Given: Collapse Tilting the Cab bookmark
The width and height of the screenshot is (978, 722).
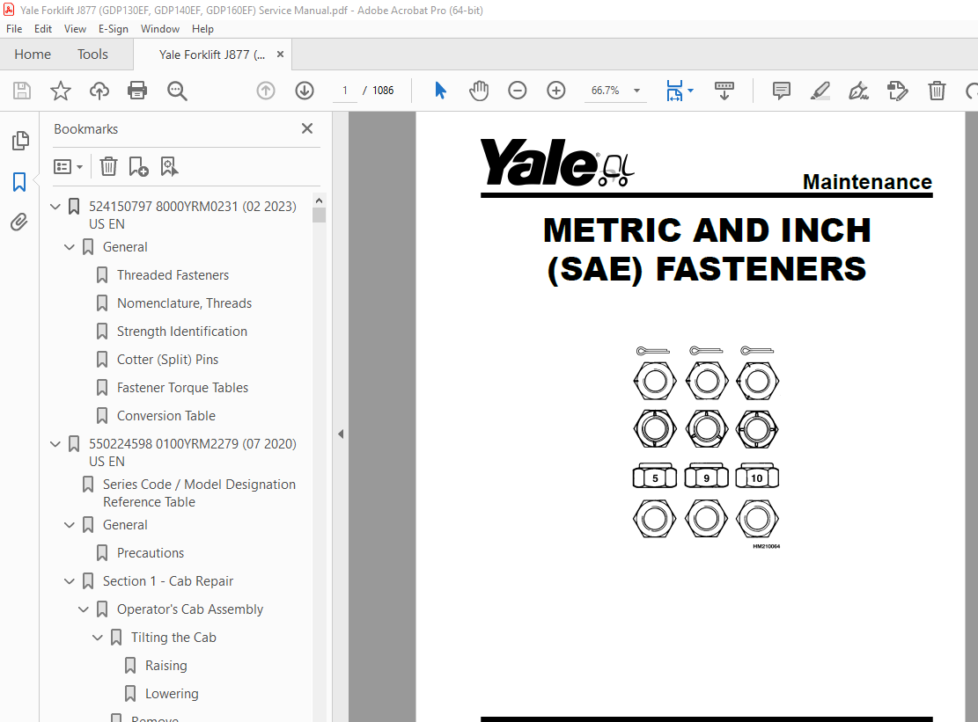Looking at the screenshot, I should coord(98,638).
